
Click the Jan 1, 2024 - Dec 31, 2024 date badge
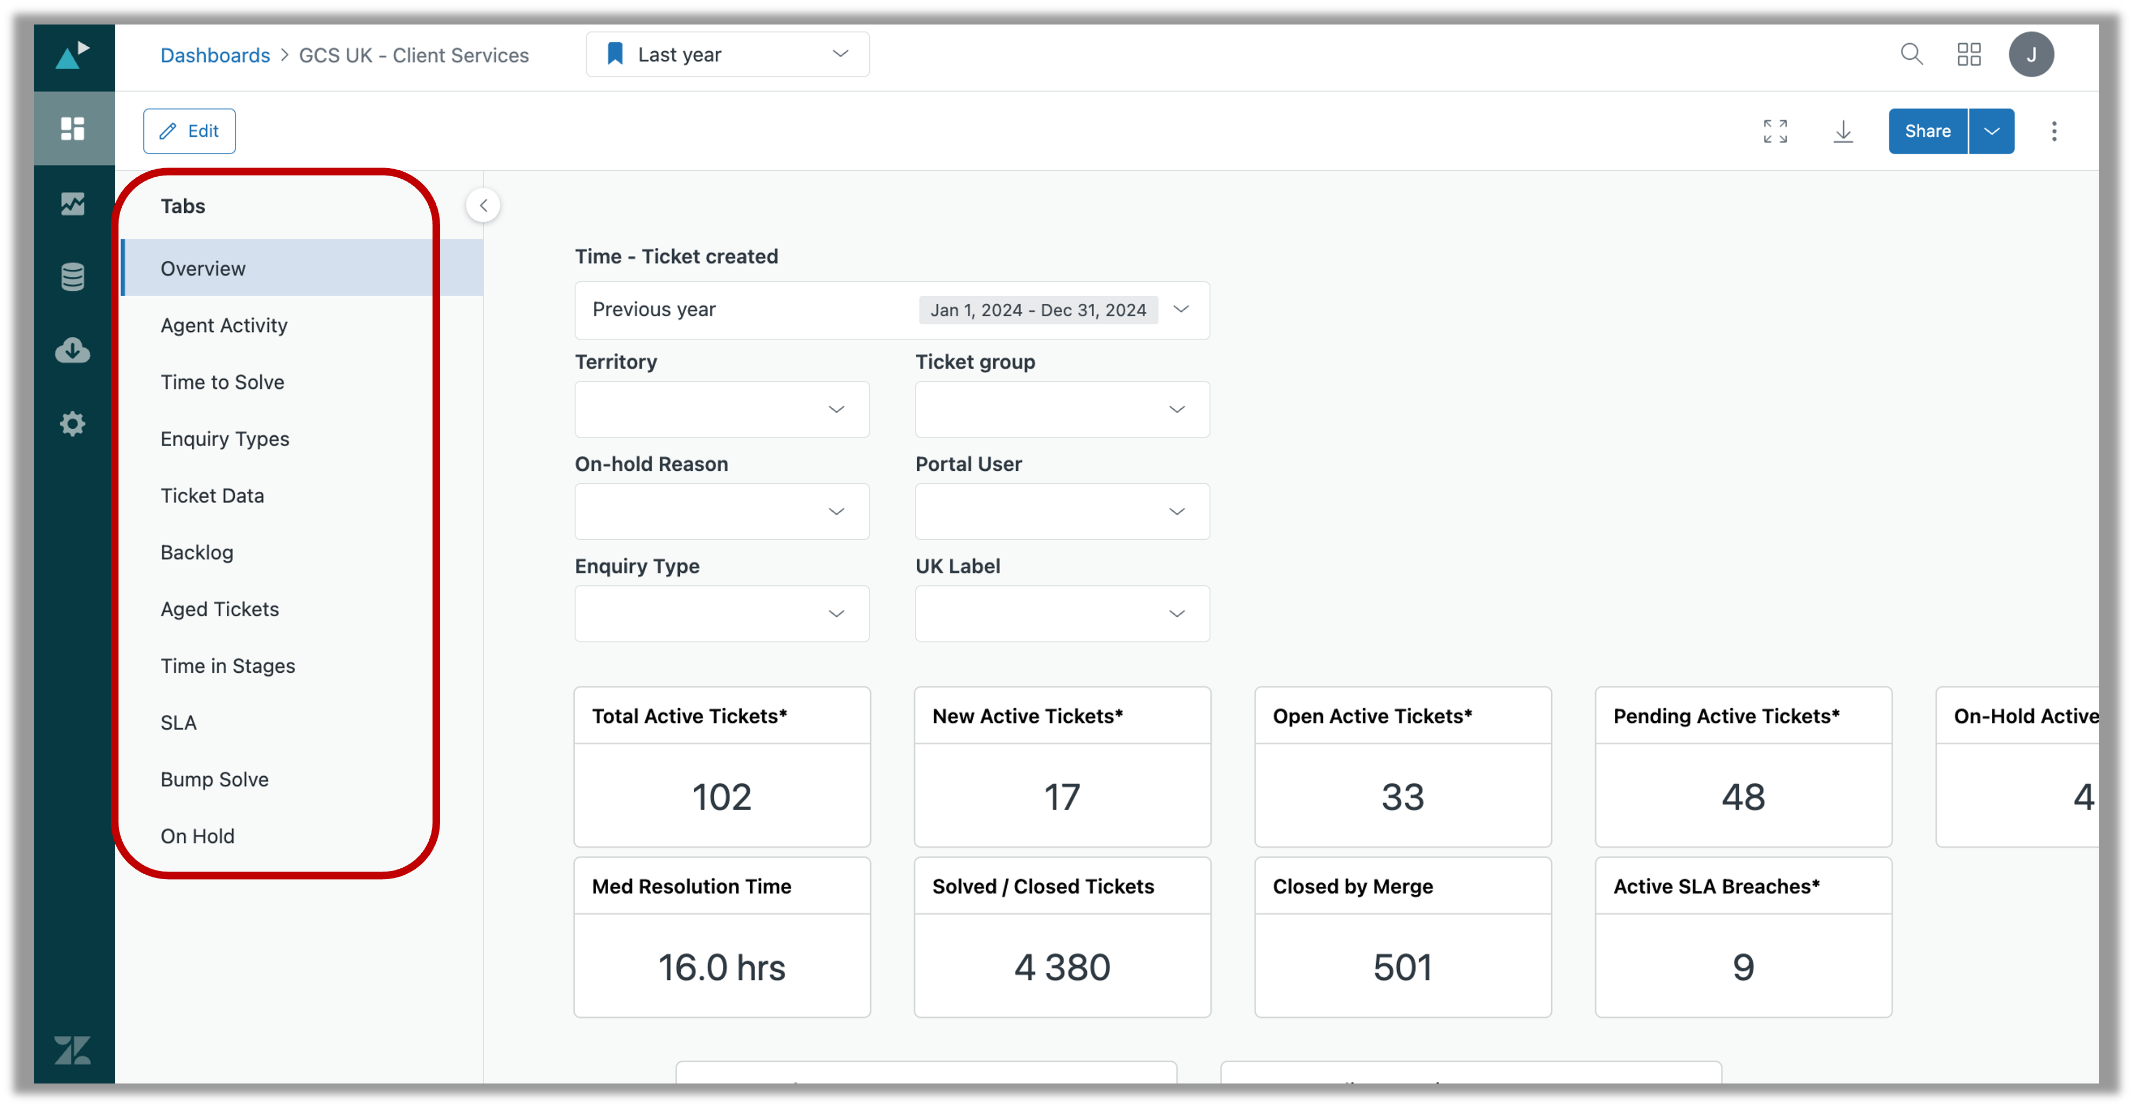(x=1037, y=310)
